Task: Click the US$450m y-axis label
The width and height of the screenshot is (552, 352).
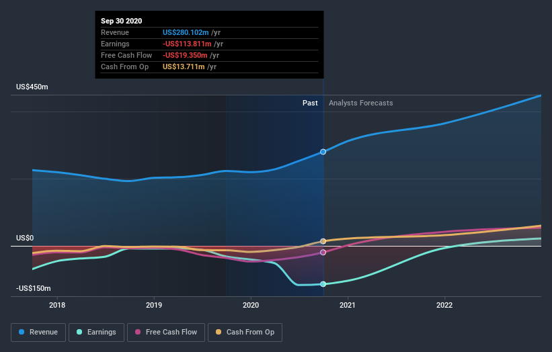Action: pyautogui.click(x=32, y=87)
